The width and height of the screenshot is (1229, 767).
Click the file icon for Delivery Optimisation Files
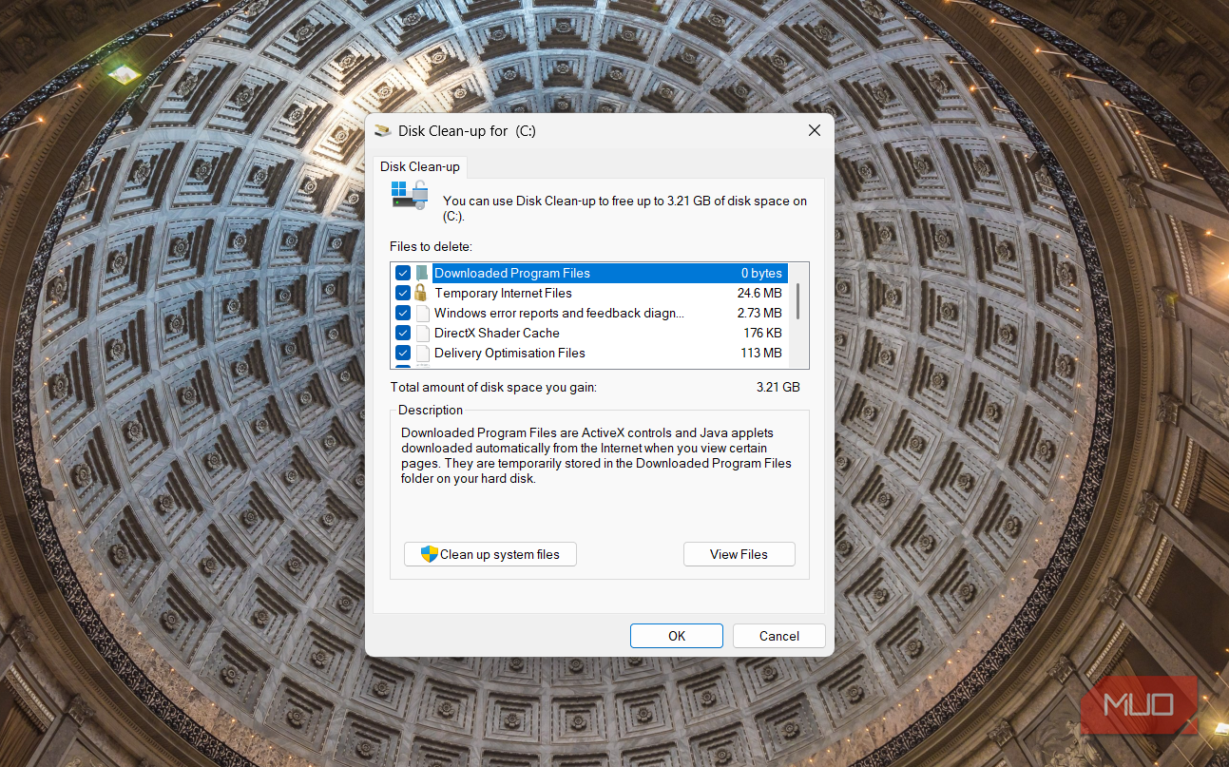(x=422, y=353)
